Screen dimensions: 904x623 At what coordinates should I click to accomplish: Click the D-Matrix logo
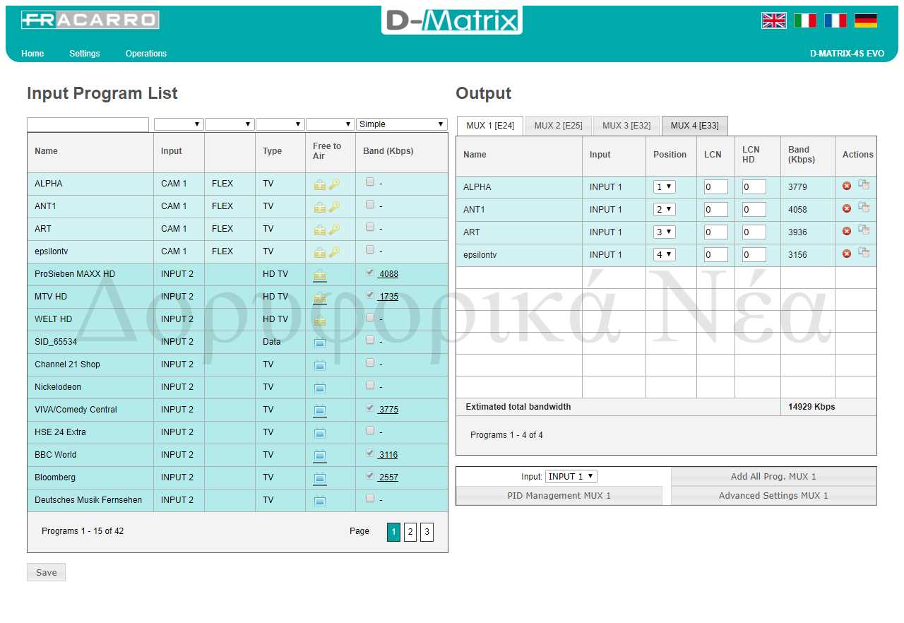(452, 20)
